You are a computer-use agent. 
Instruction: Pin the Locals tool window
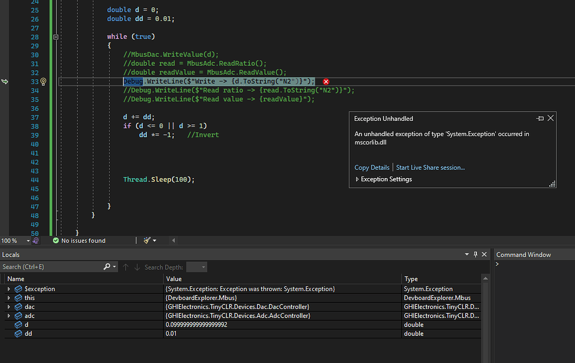(475, 254)
